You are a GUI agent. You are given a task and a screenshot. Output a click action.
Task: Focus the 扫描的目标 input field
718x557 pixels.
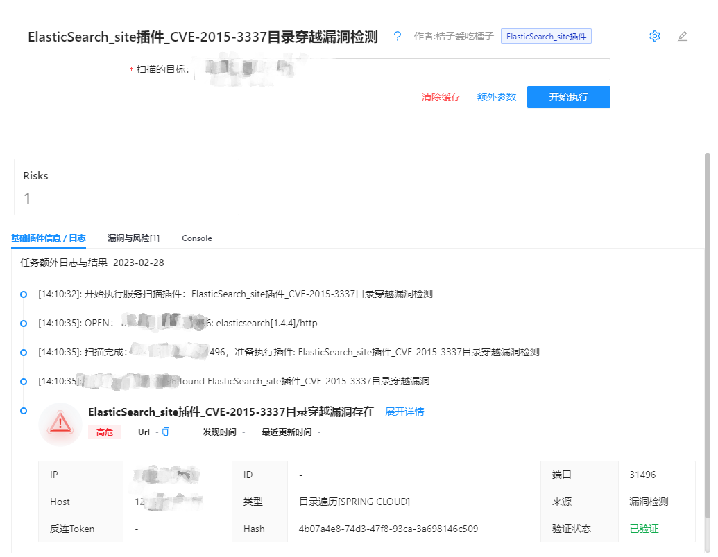[x=402, y=69]
